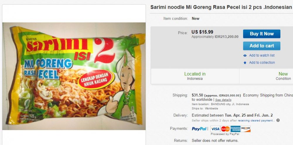Click the Visa card icon
This screenshot has height=145, width=293.
215,129
